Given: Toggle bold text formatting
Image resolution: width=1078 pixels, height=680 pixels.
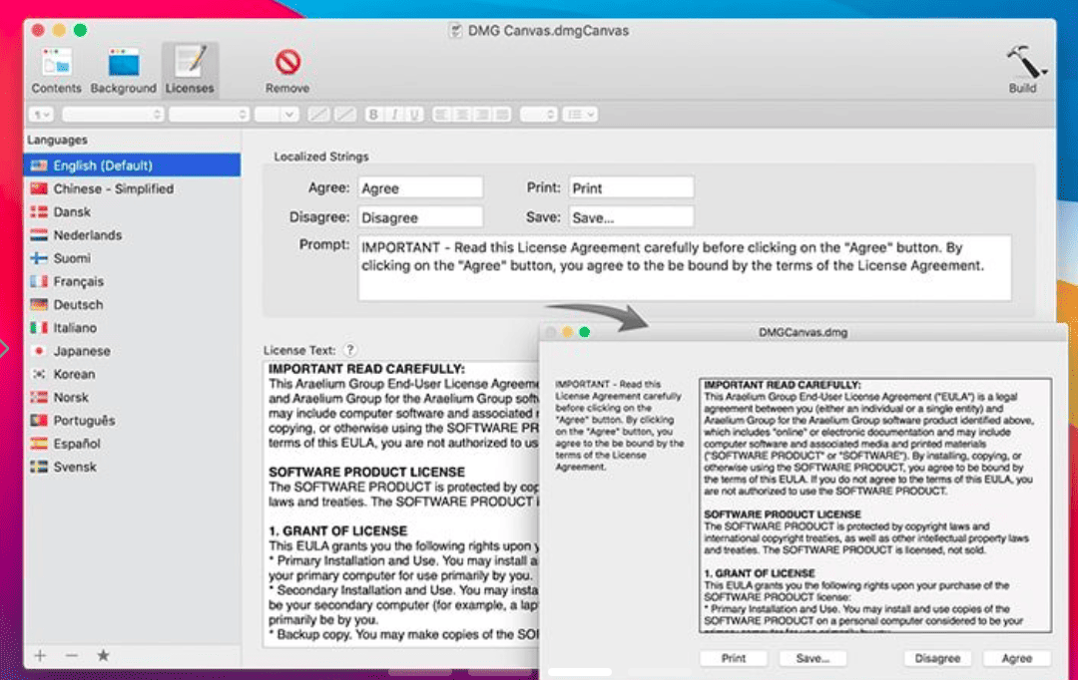Looking at the screenshot, I should 373,114.
